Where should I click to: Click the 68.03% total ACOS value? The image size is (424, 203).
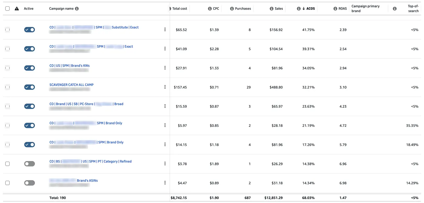pyautogui.click(x=308, y=198)
